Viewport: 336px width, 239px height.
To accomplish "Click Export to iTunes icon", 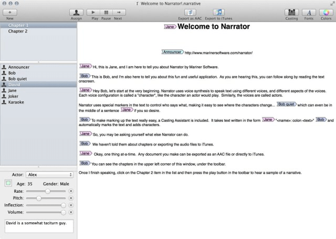I will tap(218, 13).
